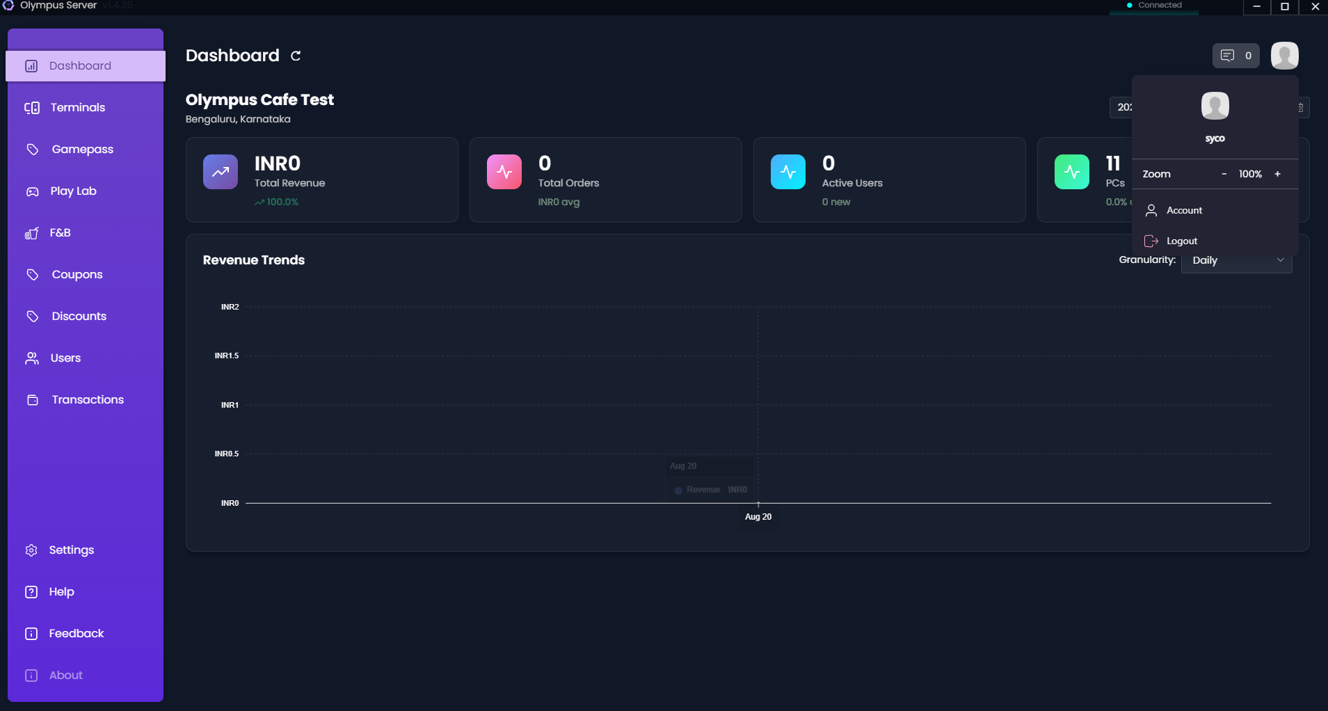Select Account from the profile menu

(x=1183, y=210)
